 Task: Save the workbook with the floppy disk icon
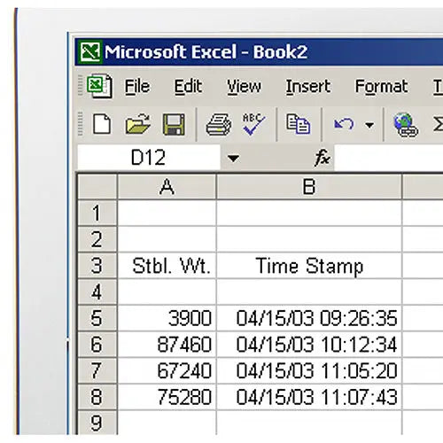[174, 124]
